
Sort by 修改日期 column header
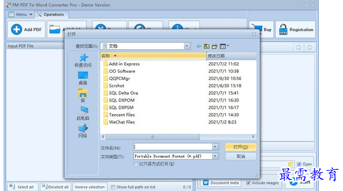pos(232,56)
